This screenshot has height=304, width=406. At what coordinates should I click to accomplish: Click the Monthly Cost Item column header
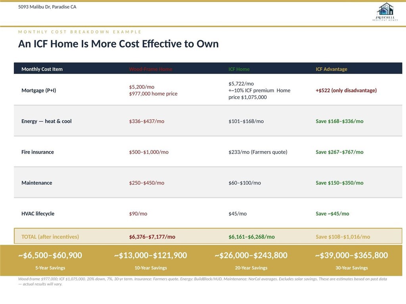(42, 69)
